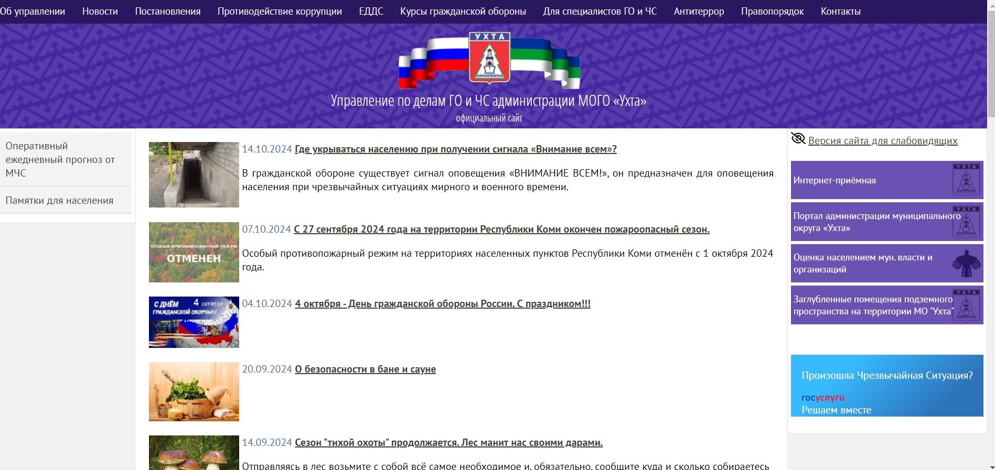Open the Правопорядок menu item
The height and width of the screenshot is (470, 995).
(772, 12)
